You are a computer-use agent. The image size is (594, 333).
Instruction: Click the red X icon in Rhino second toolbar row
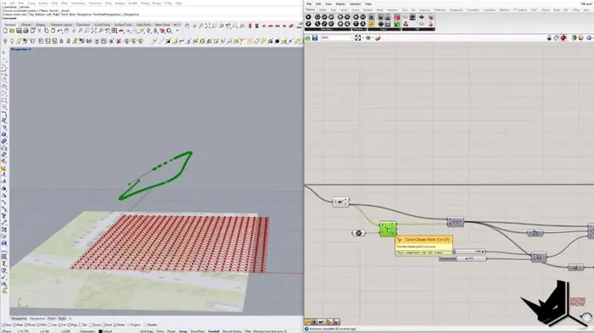(x=119, y=41)
